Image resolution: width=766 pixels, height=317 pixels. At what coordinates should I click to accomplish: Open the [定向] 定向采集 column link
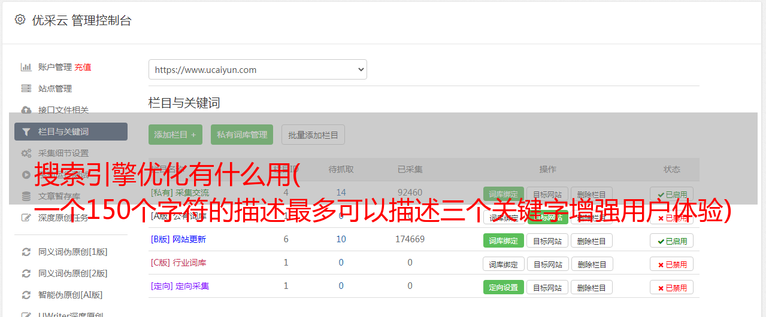click(180, 286)
